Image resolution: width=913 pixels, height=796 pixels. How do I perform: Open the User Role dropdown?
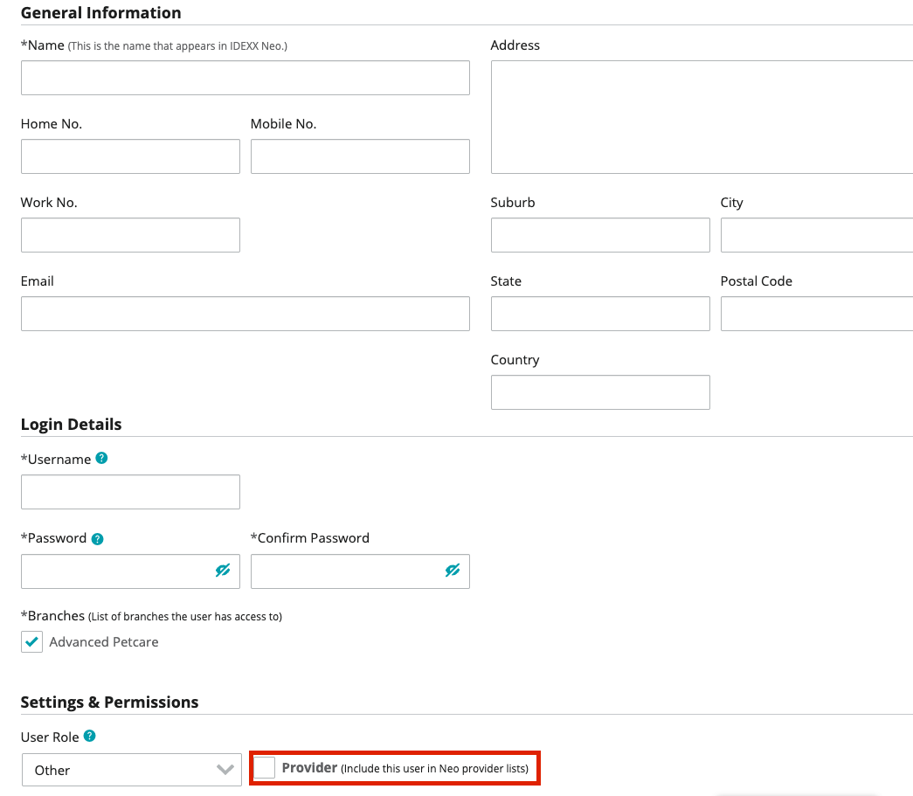pyautogui.click(x=131, y=770)
